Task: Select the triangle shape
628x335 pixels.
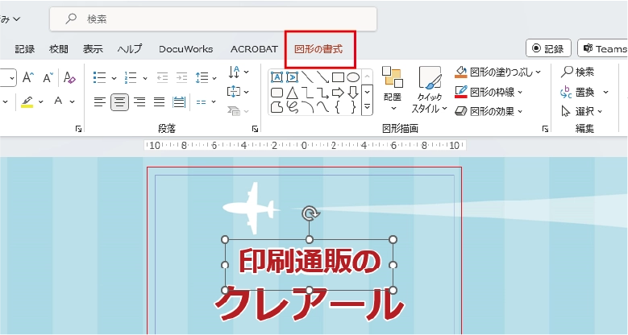Action: coord(293,93)
